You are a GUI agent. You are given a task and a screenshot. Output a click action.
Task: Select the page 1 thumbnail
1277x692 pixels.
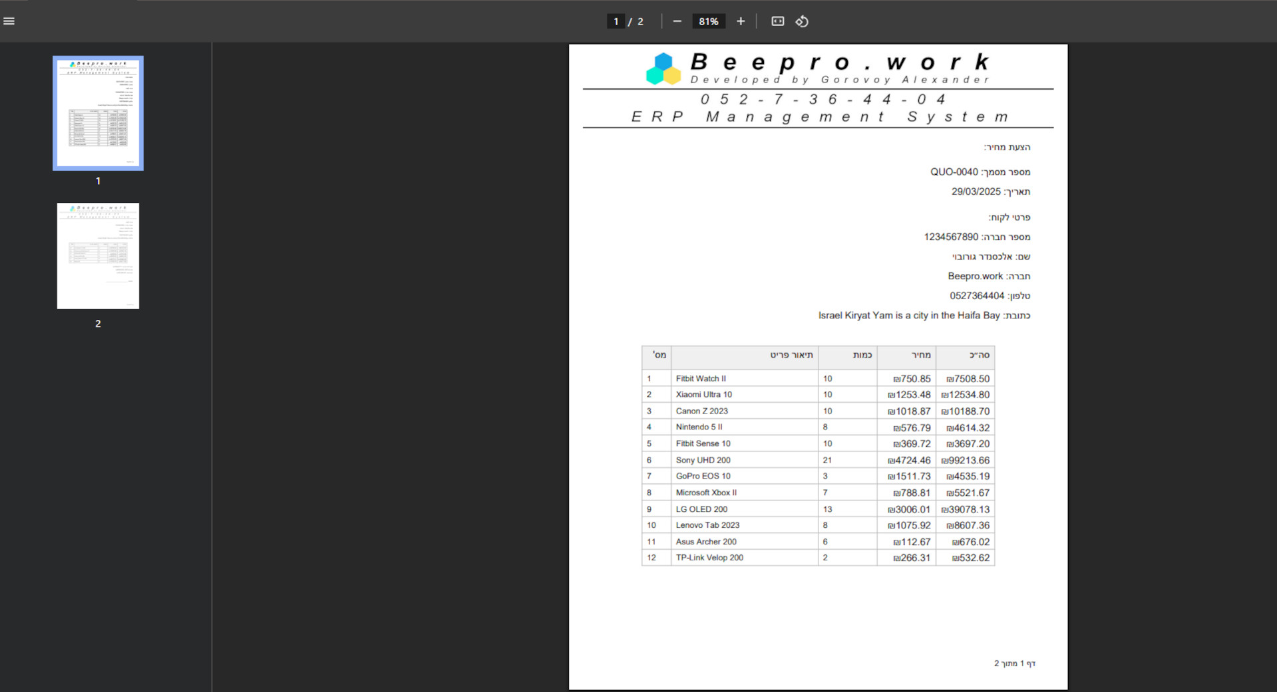tap(98, 113)
